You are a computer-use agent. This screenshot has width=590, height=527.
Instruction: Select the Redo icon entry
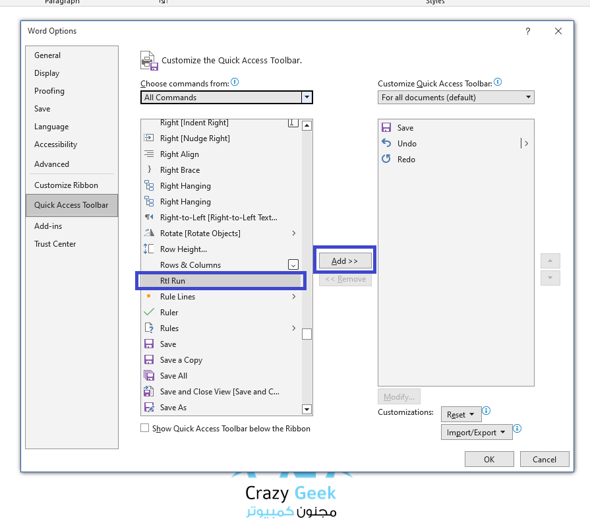386,160
